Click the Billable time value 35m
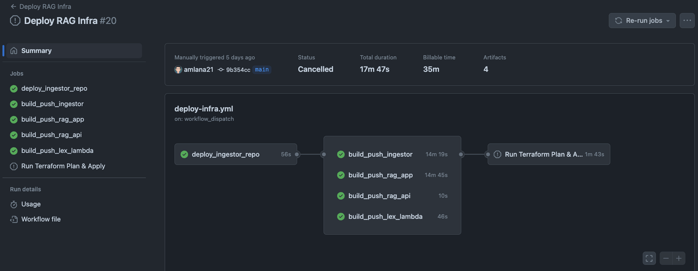The width and height of the screenshot is (698, 271). point(431,69)
